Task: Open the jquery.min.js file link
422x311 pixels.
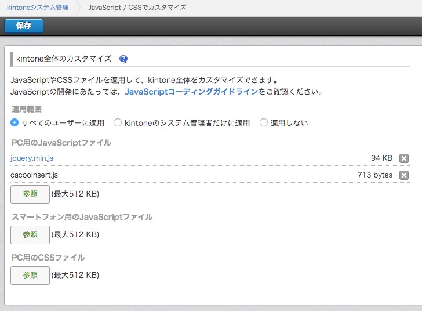Action: coord(32,158)
